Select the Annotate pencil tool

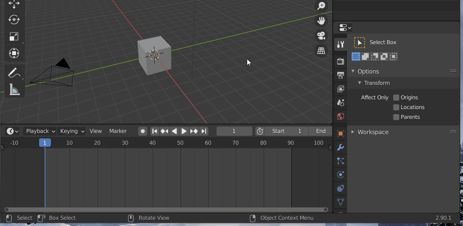click(x=14, y=72)
